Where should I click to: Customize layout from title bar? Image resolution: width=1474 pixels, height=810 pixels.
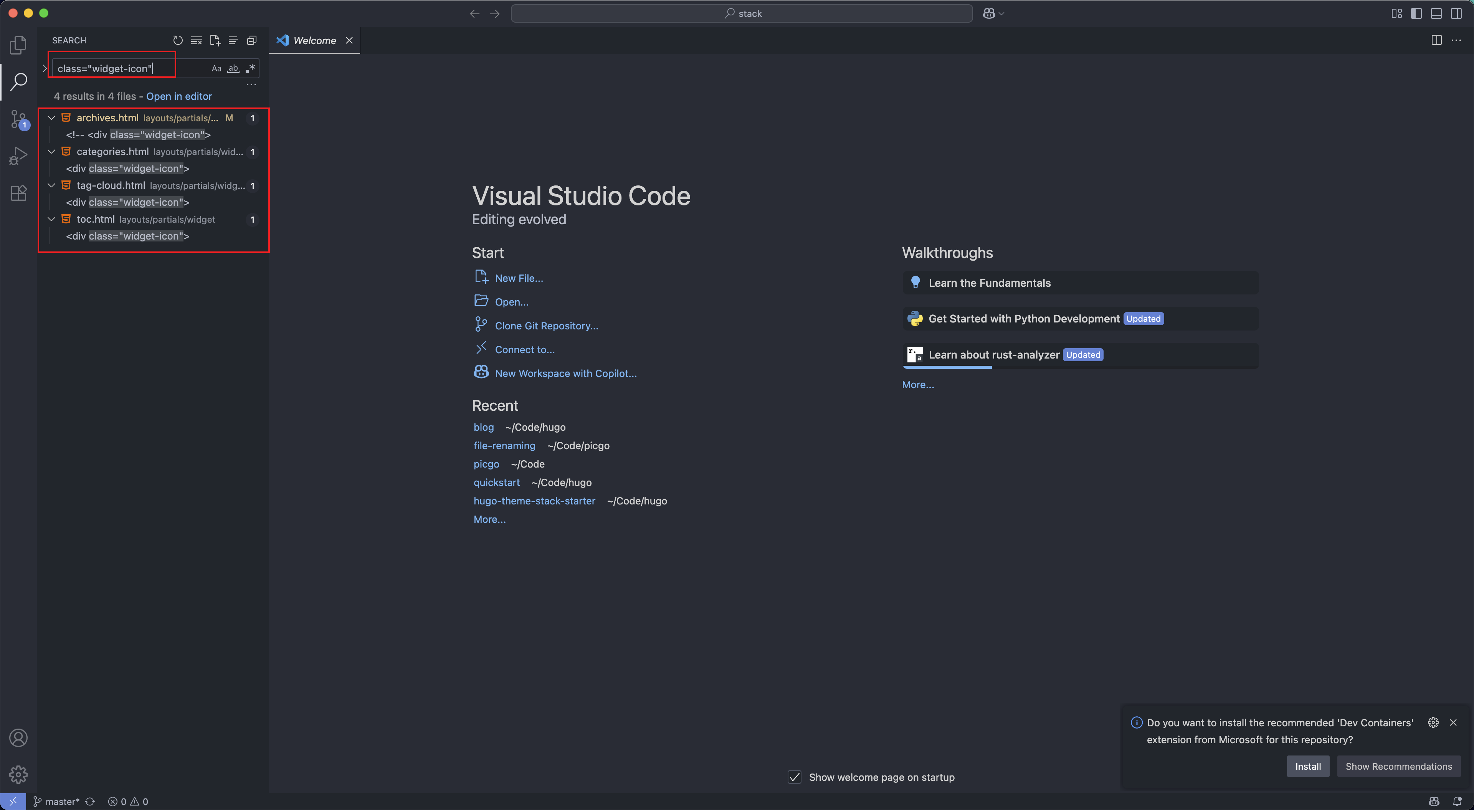pos(1397,14)
